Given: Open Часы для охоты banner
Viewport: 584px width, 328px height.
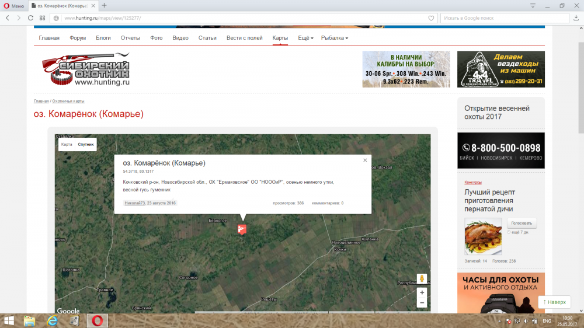Looking at the screenshot, I should [x=501, y=292].
